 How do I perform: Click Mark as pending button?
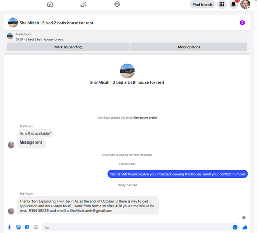tap(68, 47)
